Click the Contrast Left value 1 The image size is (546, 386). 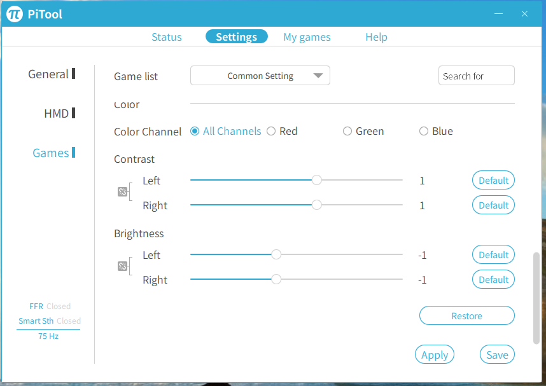(x=422, y=181)
